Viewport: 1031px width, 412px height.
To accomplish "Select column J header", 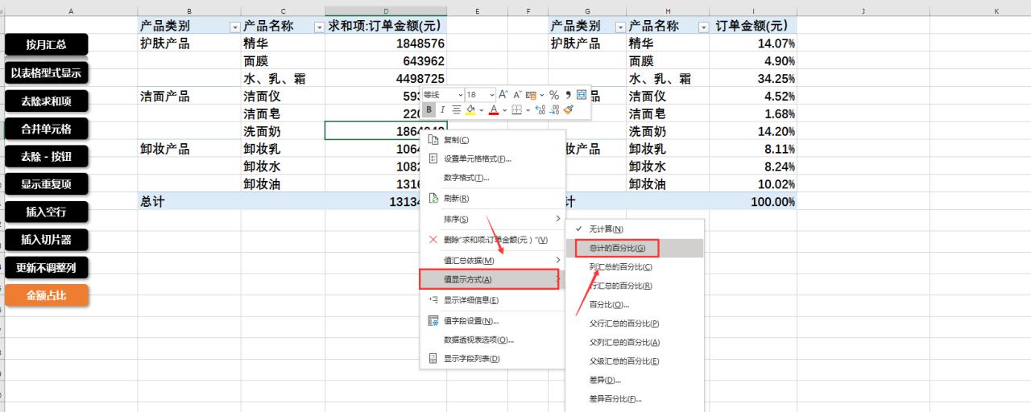I will click(863, 11).
